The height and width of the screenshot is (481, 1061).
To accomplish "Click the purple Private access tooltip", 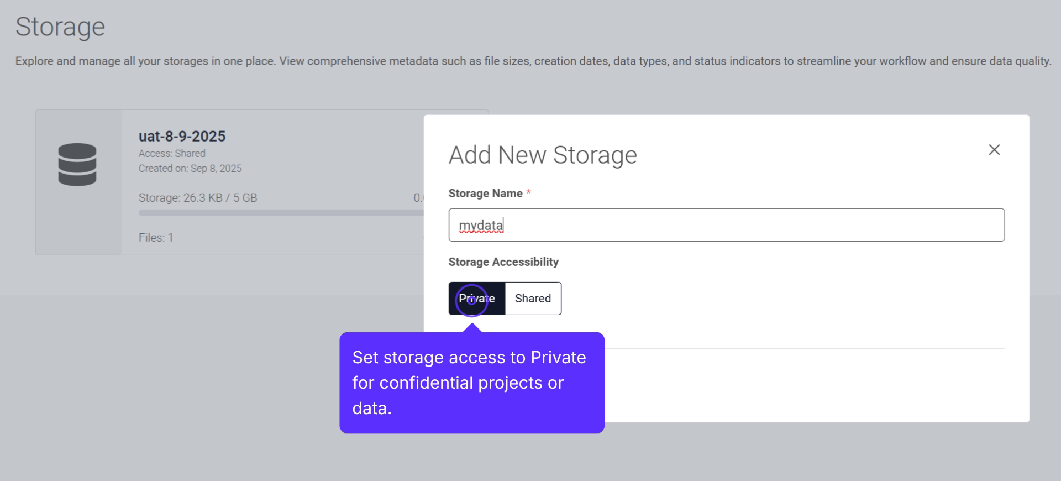I will [471, 383].
